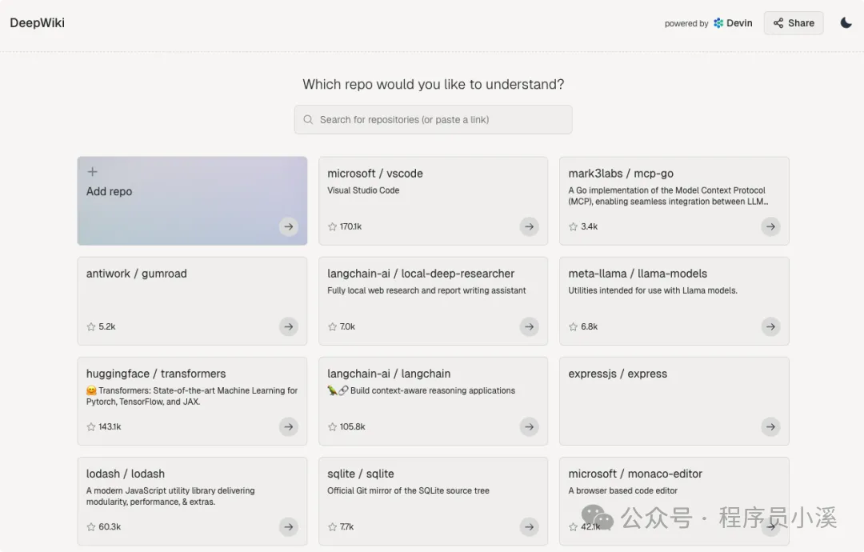Open huggingface / transformers title

(x=156, y=374)
